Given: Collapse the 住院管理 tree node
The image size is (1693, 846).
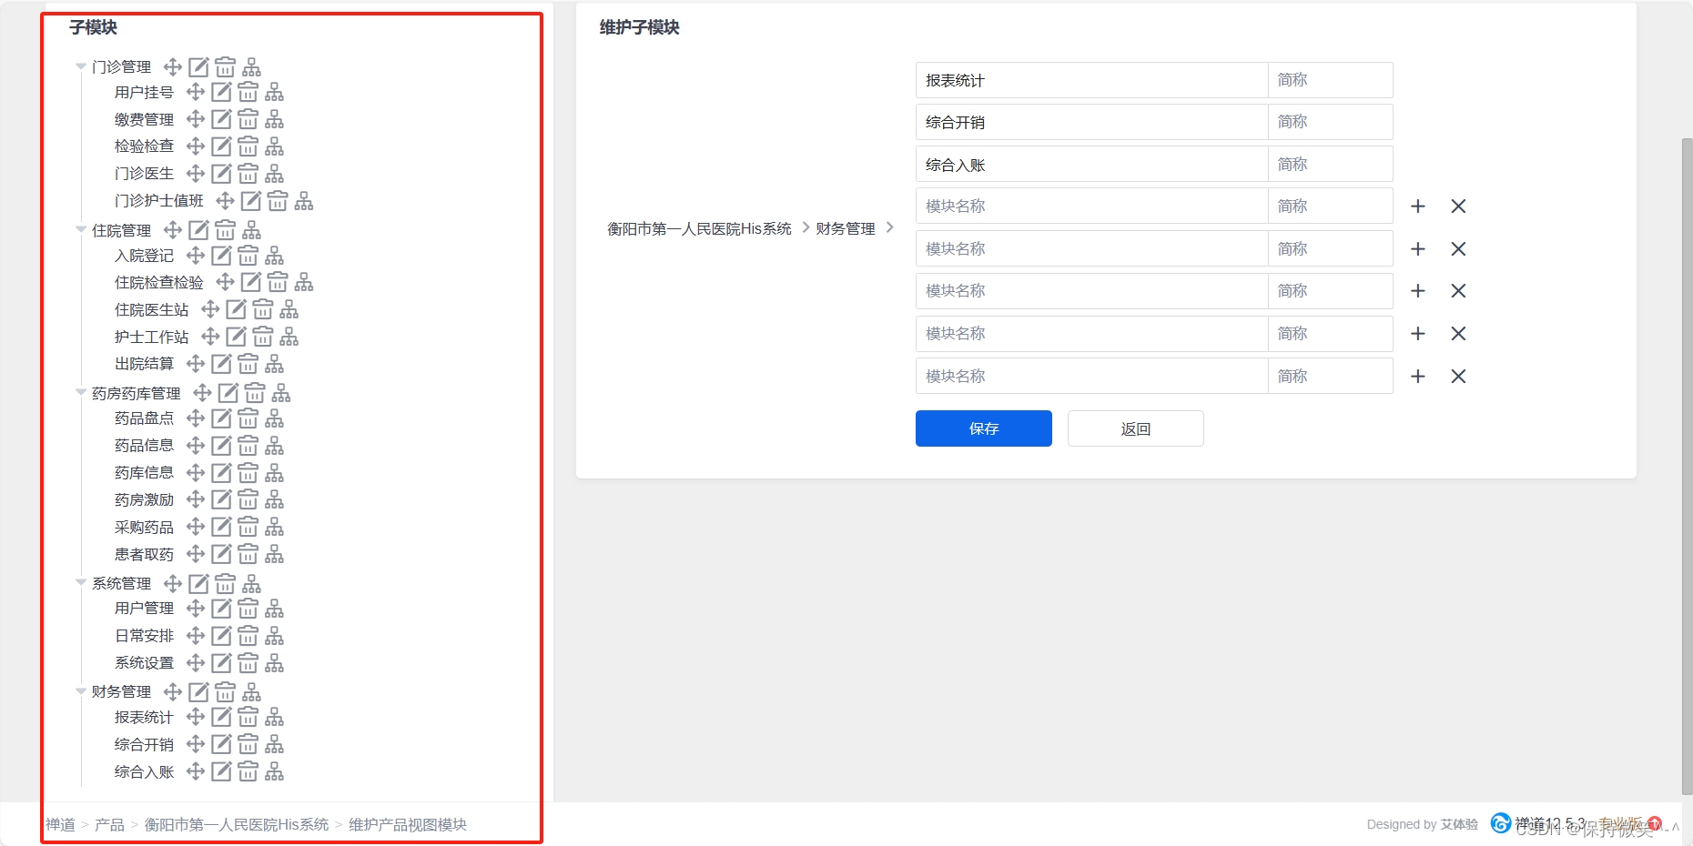Looking at the screenshot, I should 80,230.
